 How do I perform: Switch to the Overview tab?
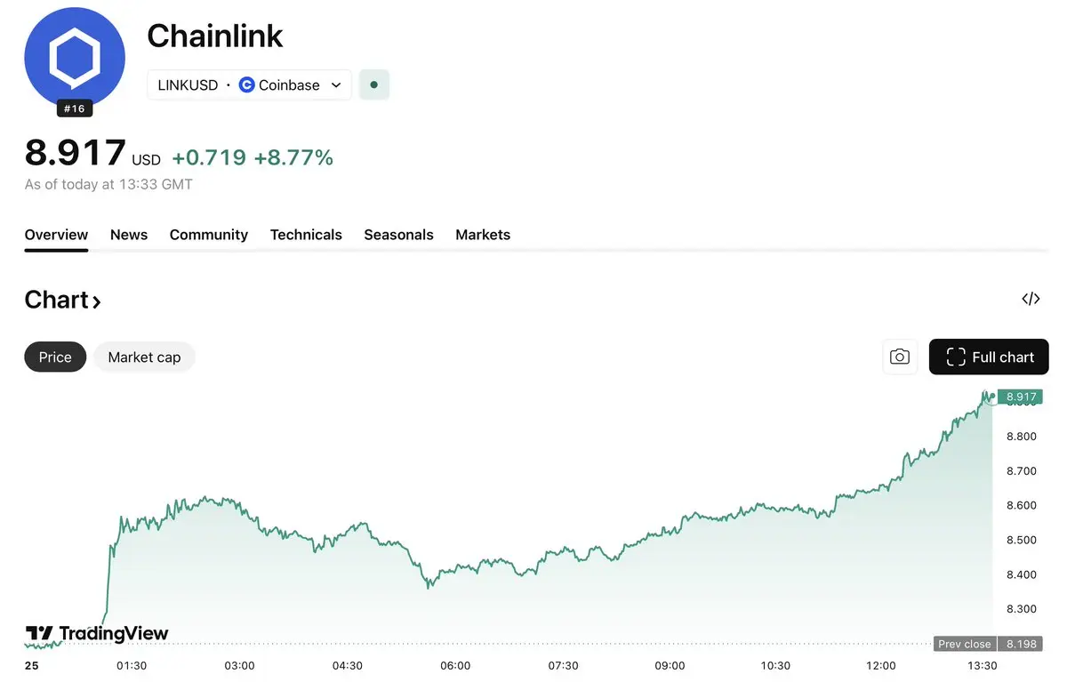tap(56, 235)
